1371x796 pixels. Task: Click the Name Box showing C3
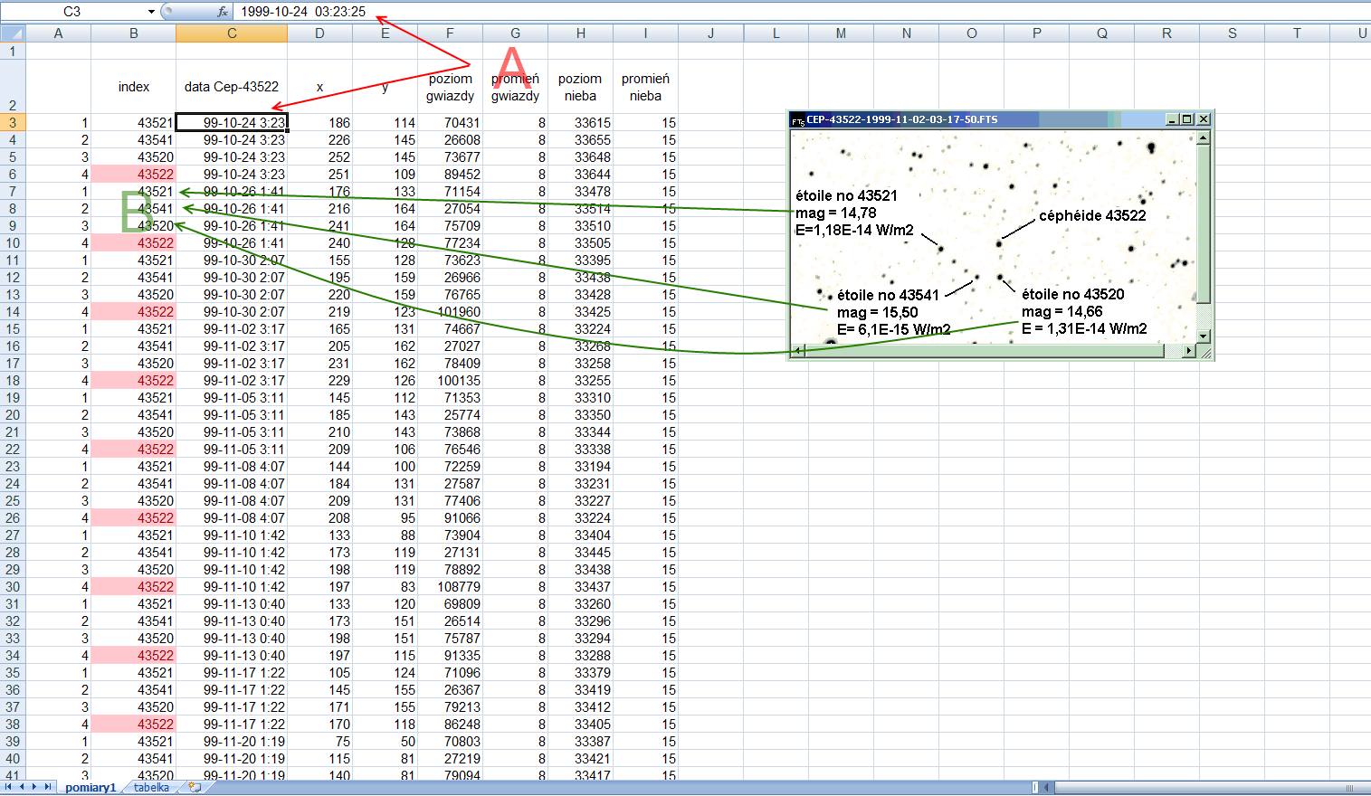point(72,12)
